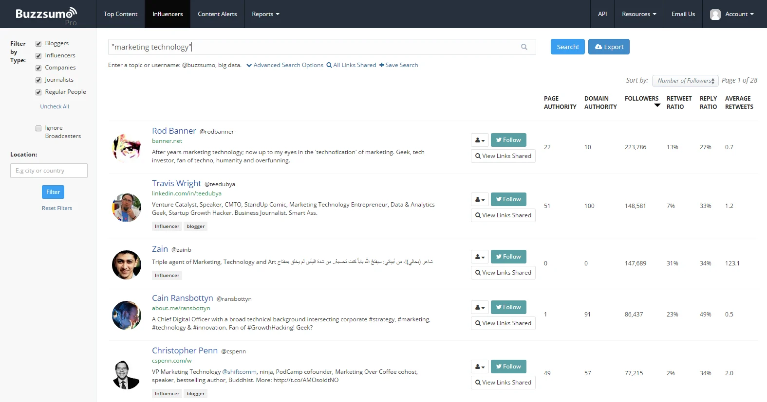Toggle the Influencers filter checkbox

coord(38,56)
